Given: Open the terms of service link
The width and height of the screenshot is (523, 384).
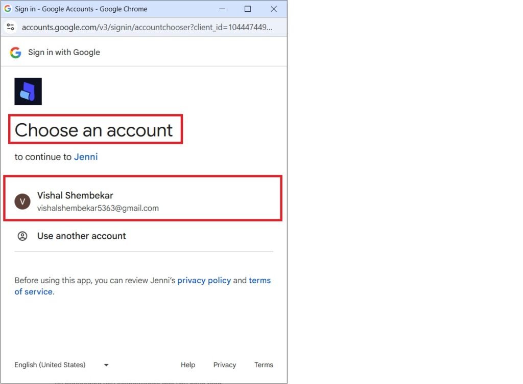Looking at the screenshot, I should [259, 280].
